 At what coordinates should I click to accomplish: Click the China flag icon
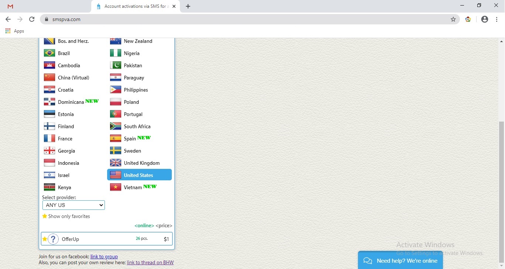point(50,78)
